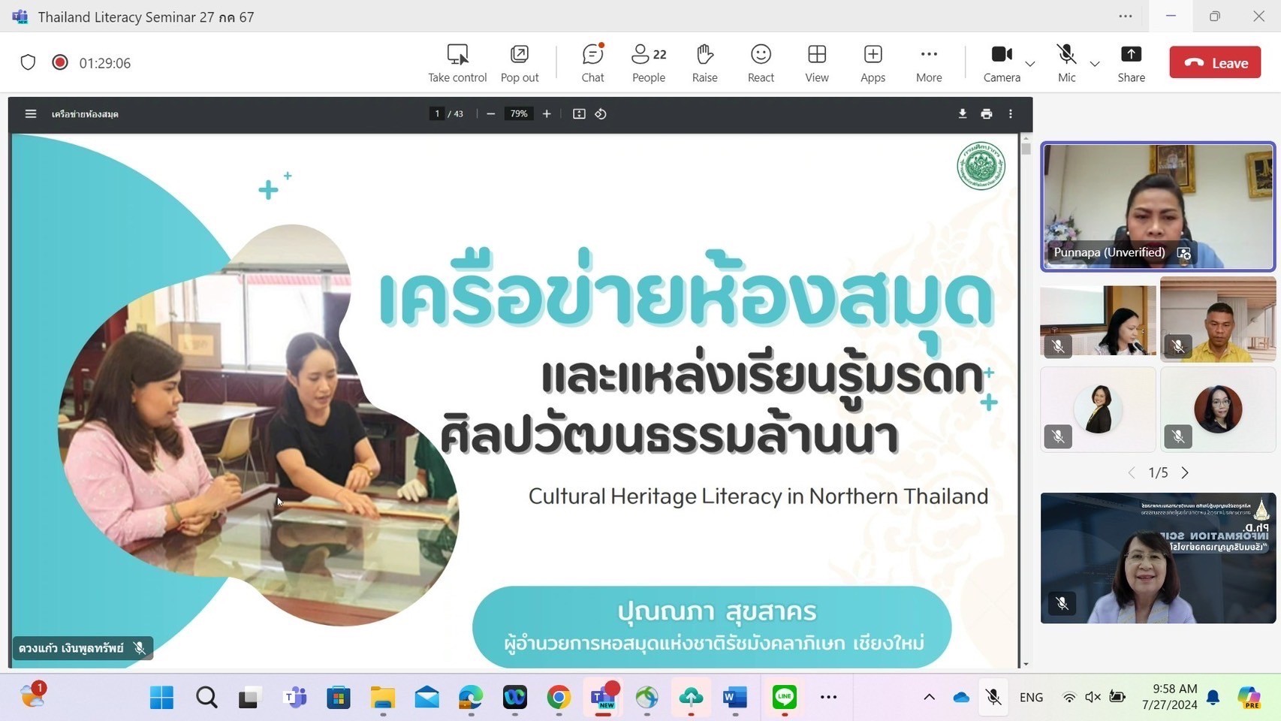This screenshot has width=1281, height=721.
Task: Mute your microphone
Action: 1065,62
